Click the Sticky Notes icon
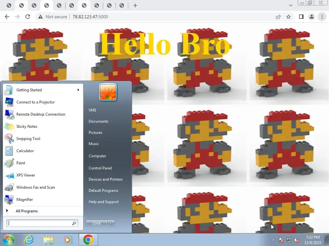The height and width of the screenshot is (246, 329). (9, 126)
